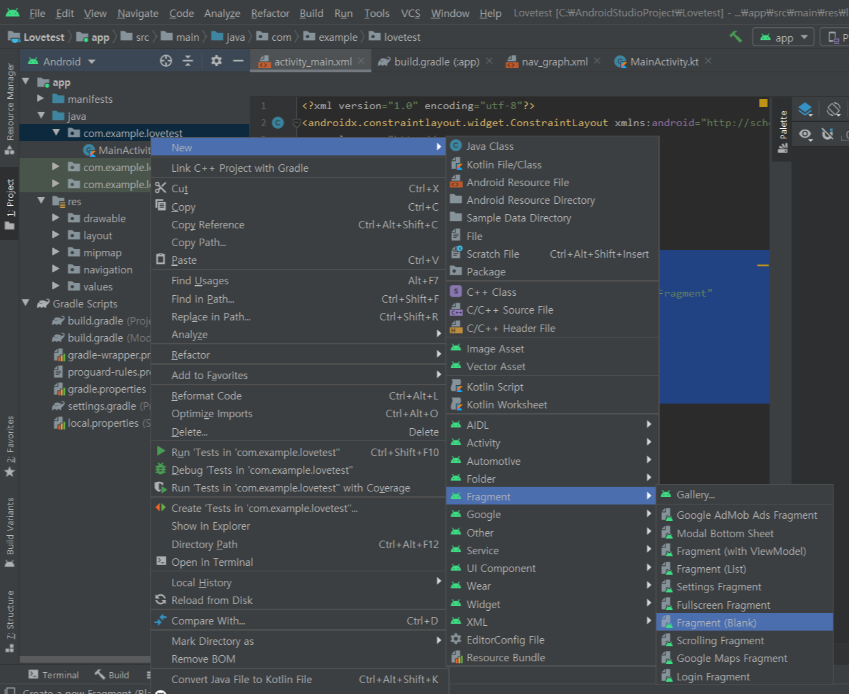The width and height of the screenshot is (849, 694).
Task: Choose Android Resource File
Action: click(553, 182)
